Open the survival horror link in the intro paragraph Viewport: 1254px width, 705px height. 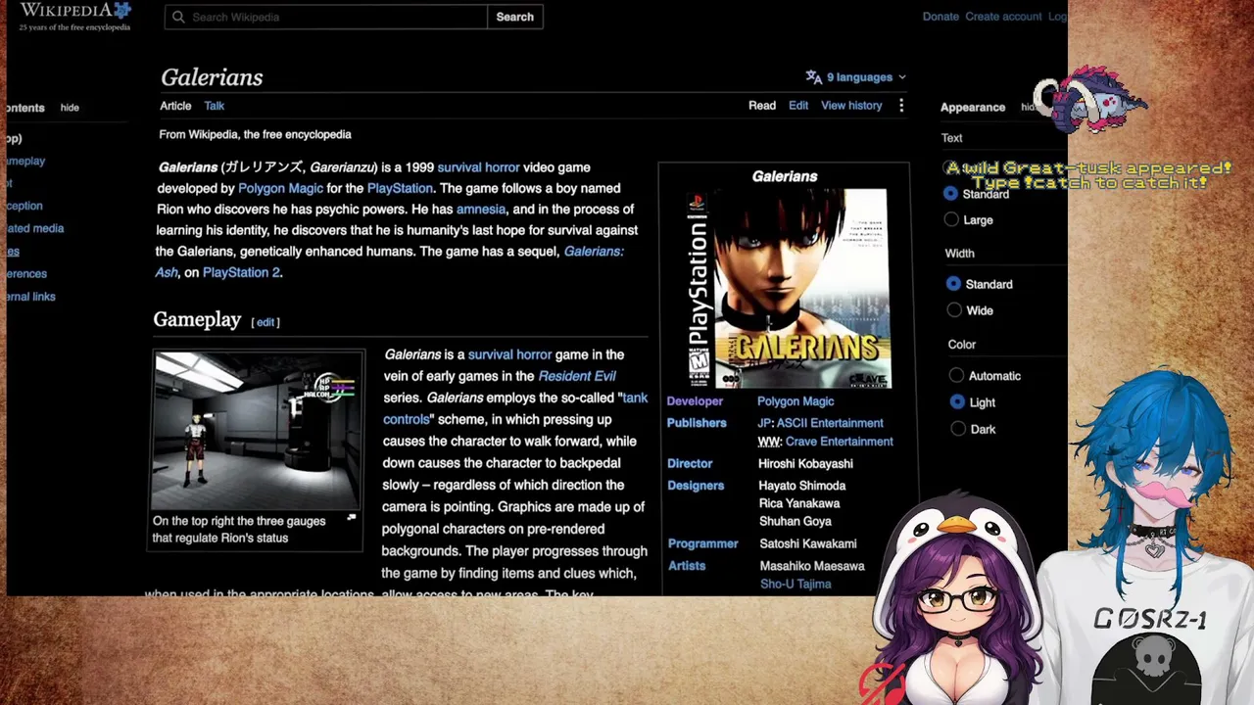coord(478,167)
